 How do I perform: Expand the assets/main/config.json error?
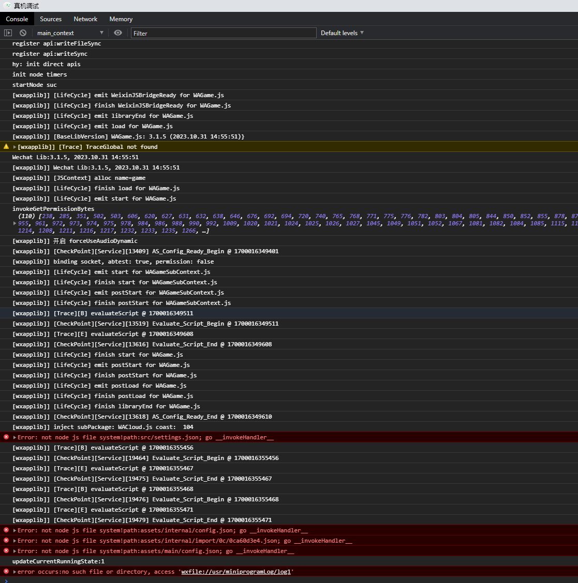[x=14, y=551]
